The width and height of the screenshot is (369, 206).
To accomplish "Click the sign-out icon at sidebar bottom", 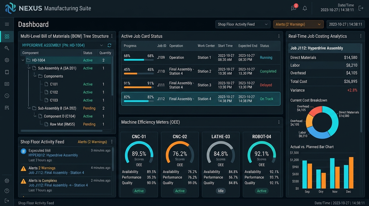I will tap(7, 201).
